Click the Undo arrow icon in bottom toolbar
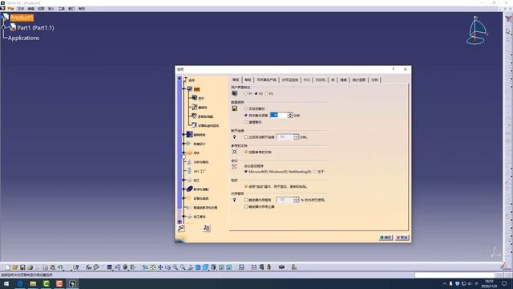 coord(61,267)
